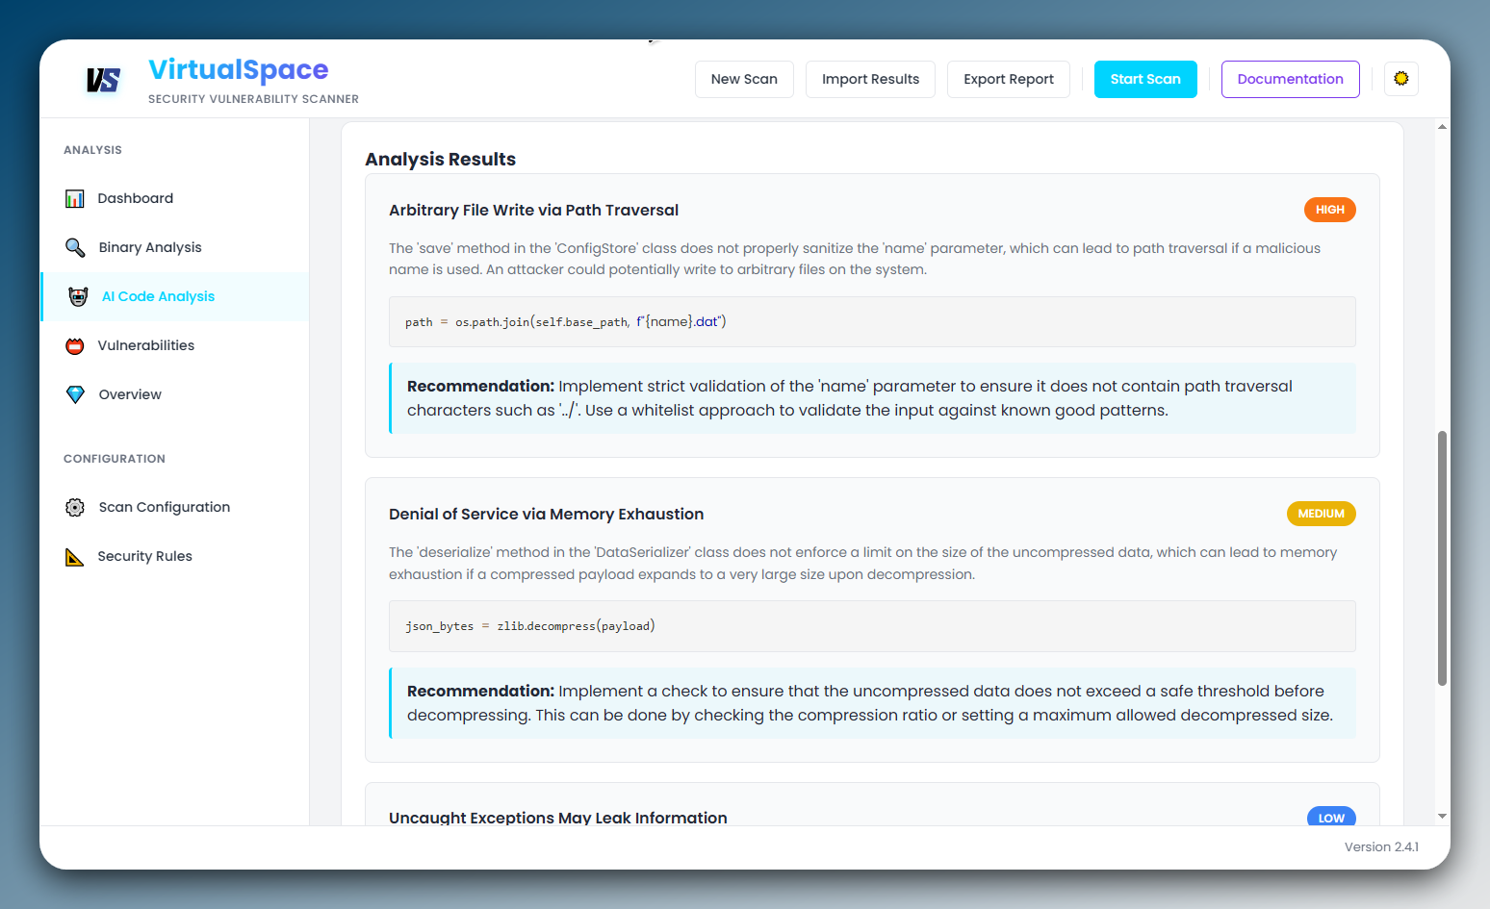Click the Dashboard bar chart icon
The height and width of the screenshot is (909, 1490).
coord(75,198)
